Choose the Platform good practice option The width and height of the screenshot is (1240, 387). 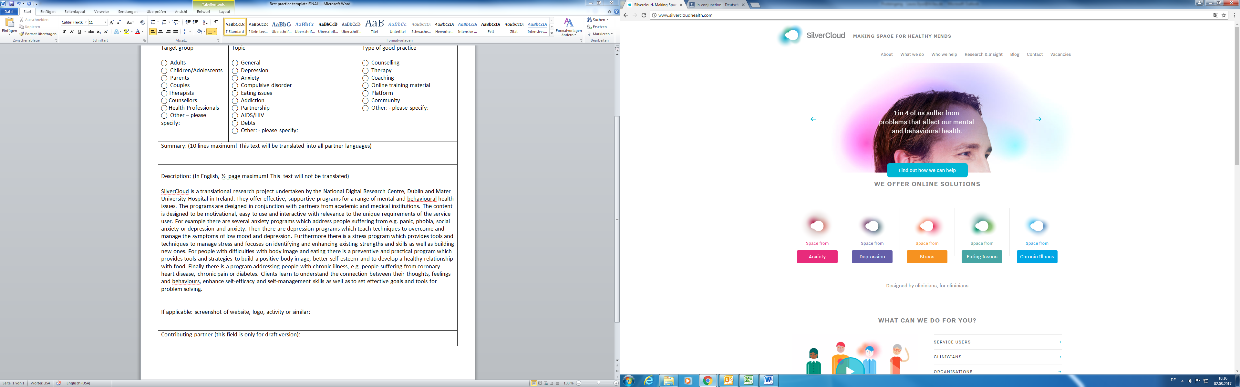tap(365, 93)
